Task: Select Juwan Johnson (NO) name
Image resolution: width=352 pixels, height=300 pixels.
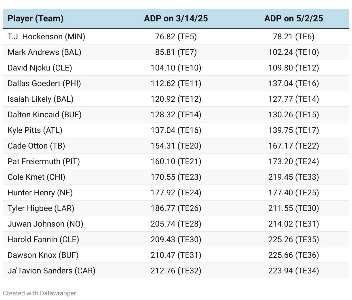Action: pos(45,224)
